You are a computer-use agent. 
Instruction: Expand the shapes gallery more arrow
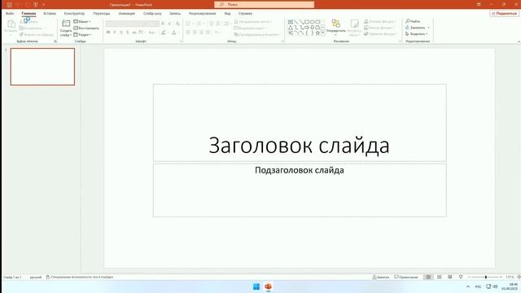pyautogui.click(x=322, y=33)
